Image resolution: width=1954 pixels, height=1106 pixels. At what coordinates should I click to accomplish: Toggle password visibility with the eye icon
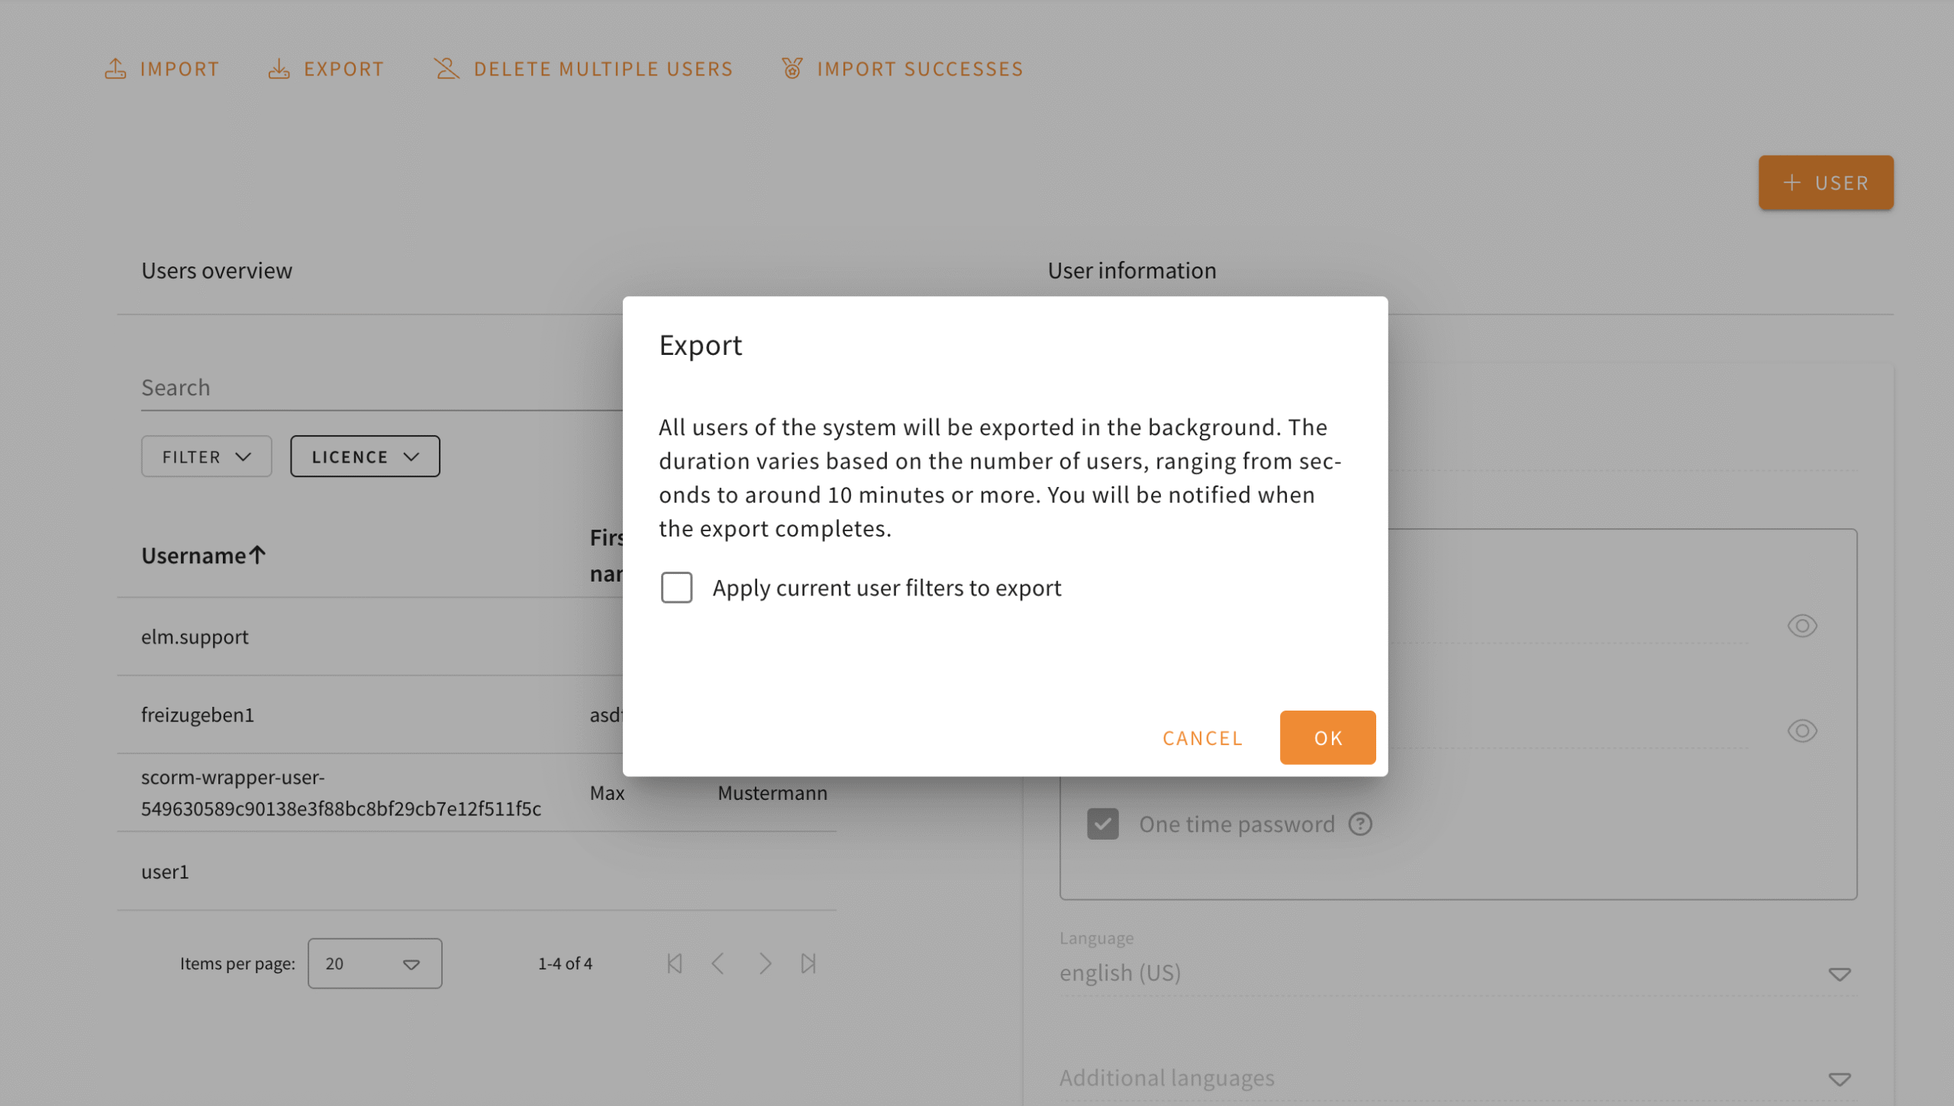tap(1801, 626)
